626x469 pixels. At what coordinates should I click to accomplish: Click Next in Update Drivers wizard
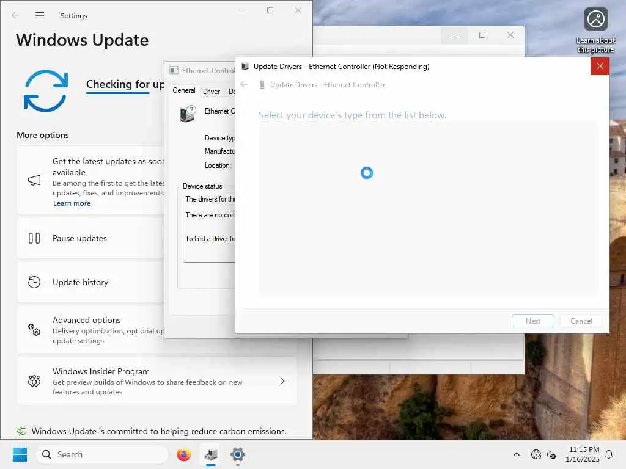(x=532, y=321)
